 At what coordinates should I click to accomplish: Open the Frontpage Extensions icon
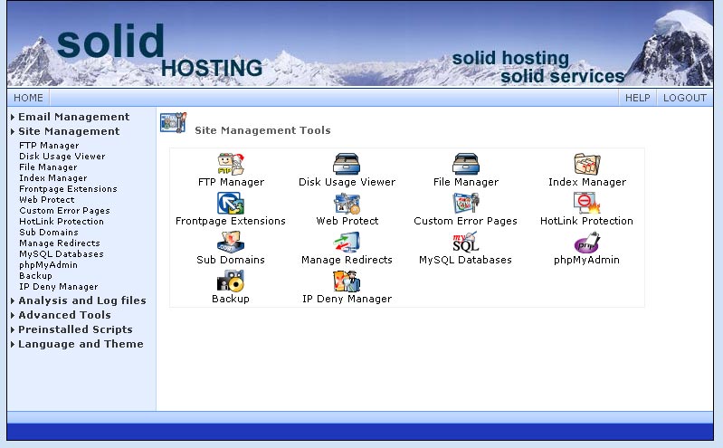click(x=231, y=203)
